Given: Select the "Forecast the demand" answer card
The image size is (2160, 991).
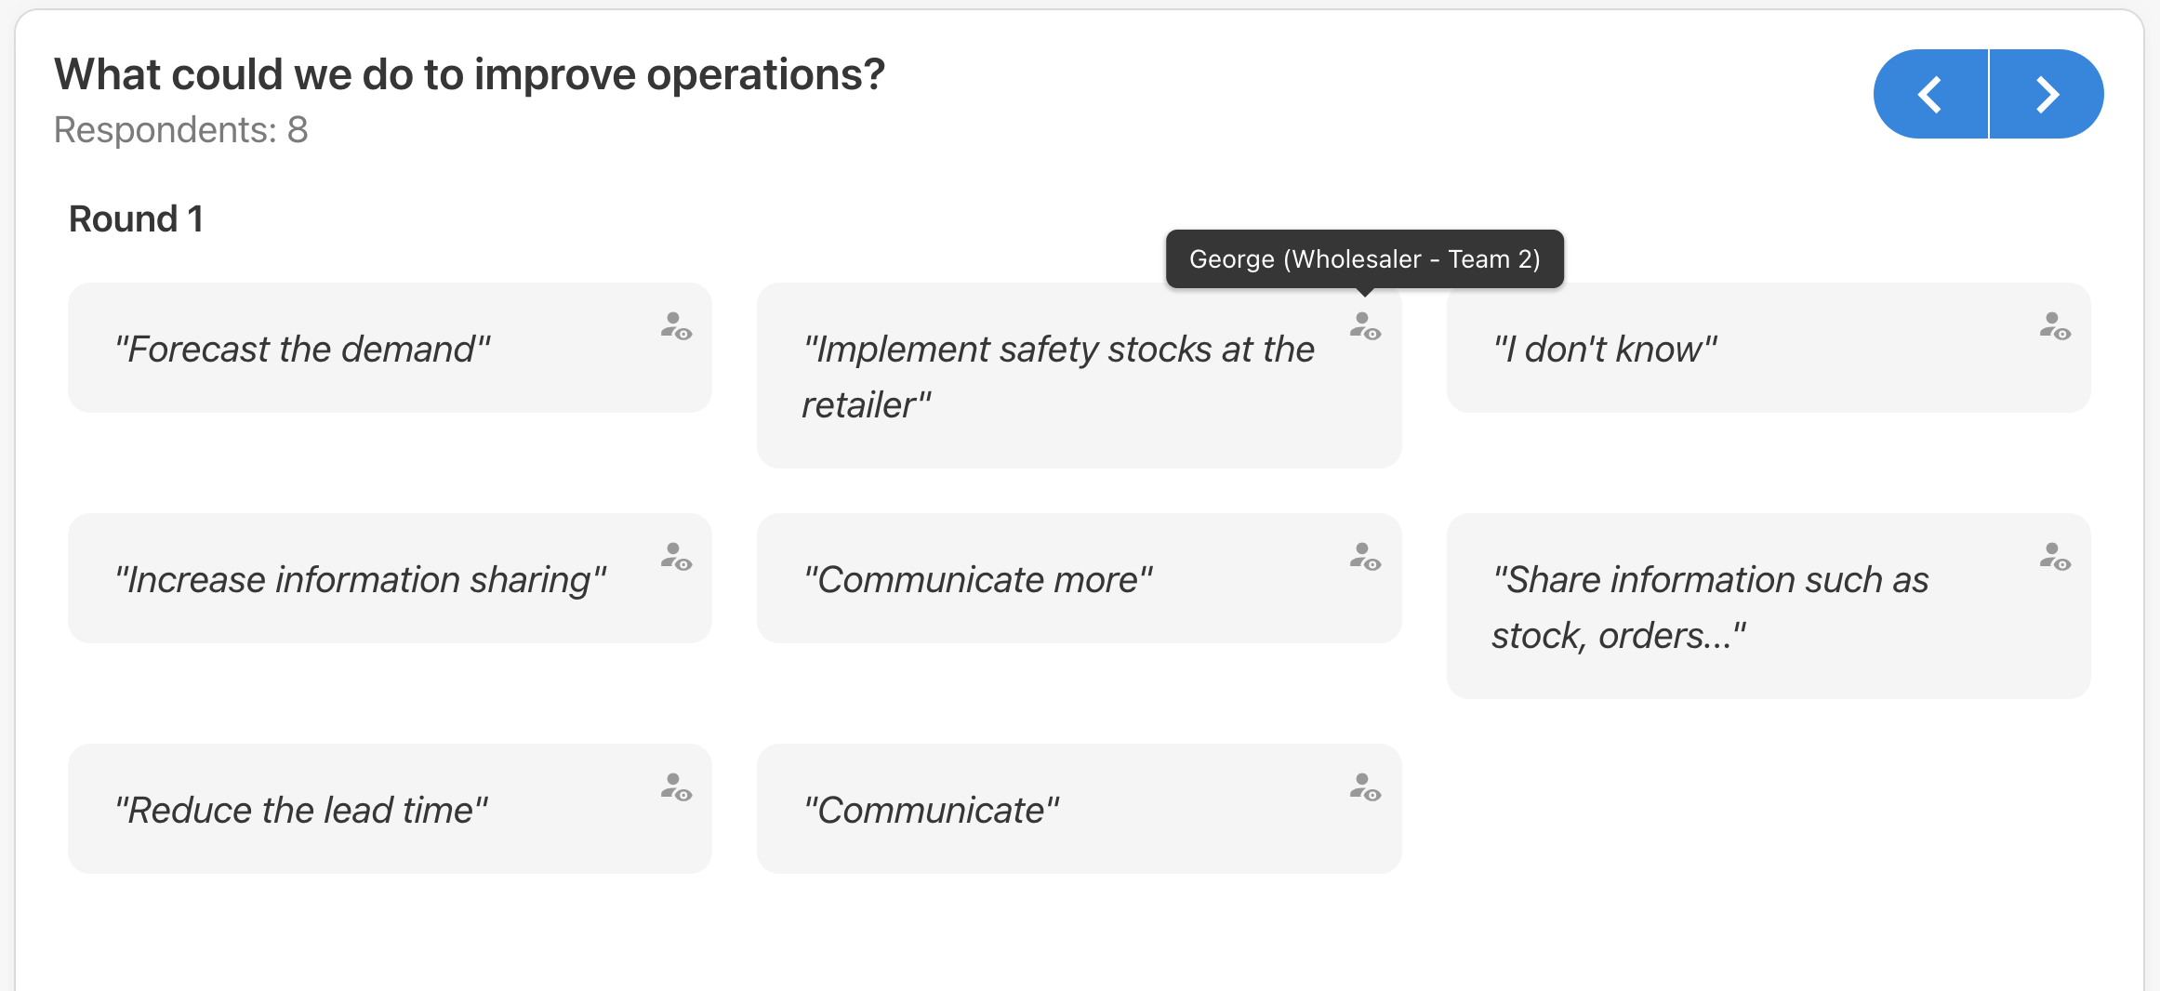Looking at the screenshot, I should point(390,348).
